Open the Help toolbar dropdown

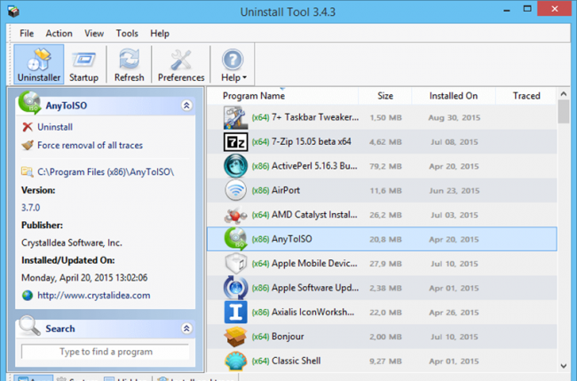pyautogui.click(x=233, y=65)
